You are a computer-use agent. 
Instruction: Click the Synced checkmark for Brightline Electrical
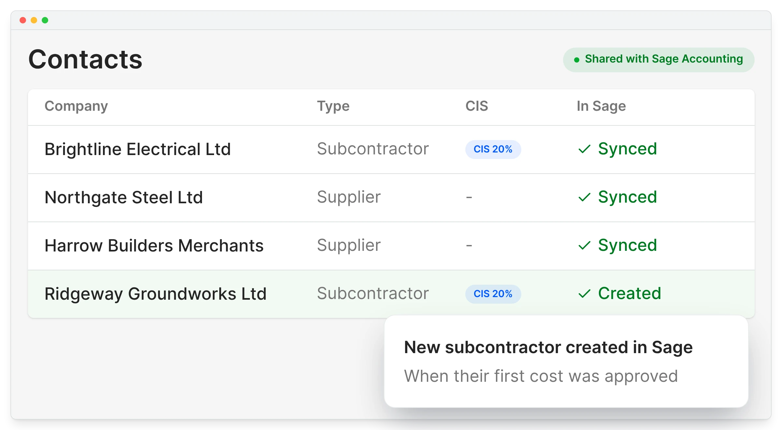coord(584,149)
